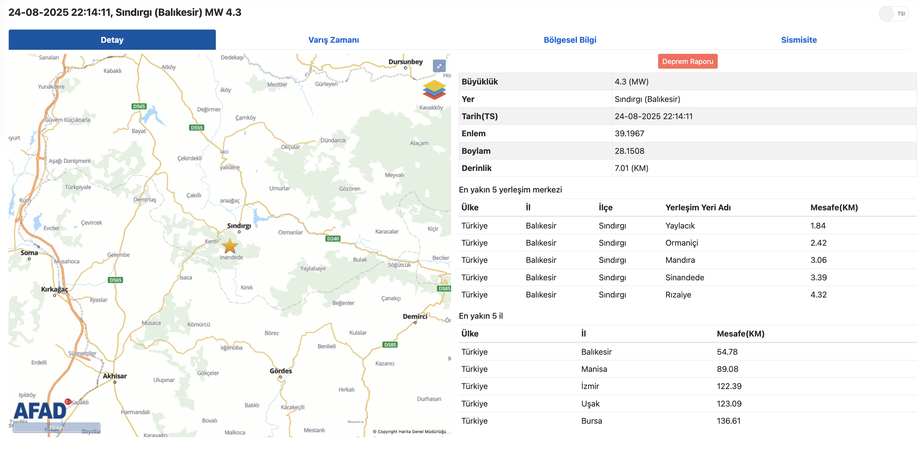
Task: Click the Kırkağaç label on map
Action: (54, 289)
